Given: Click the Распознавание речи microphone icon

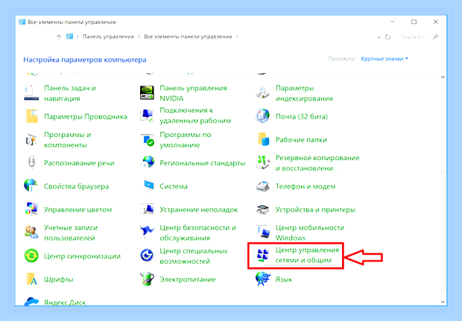Looking at the screenshot, I should click(31, 162).
